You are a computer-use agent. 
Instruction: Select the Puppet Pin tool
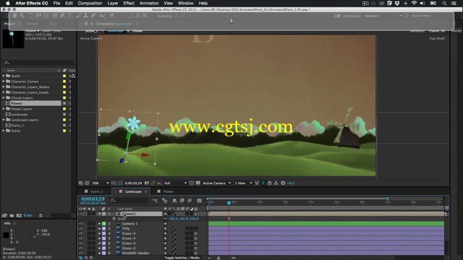tap(112, 16)
